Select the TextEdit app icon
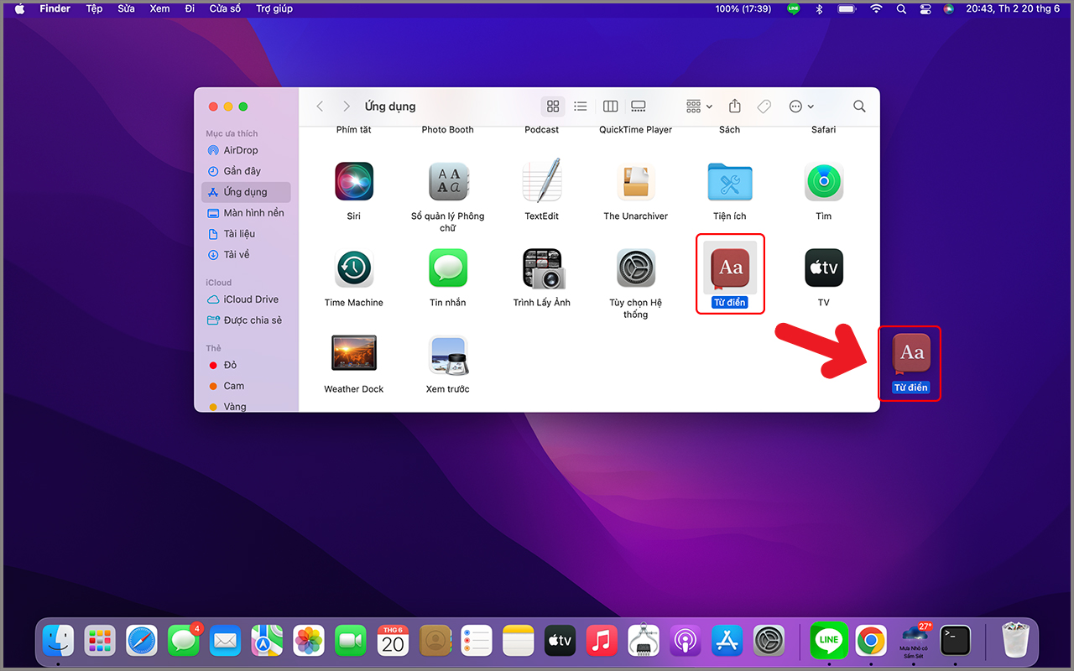The width and height of the screenshot is (1074, 671). (x=541, y=181)
